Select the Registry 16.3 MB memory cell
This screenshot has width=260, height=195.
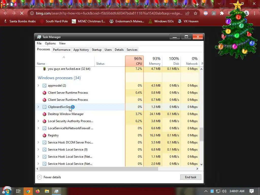(153, 135)
